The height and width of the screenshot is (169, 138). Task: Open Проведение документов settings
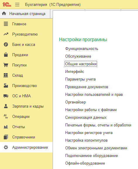(87, 87)
